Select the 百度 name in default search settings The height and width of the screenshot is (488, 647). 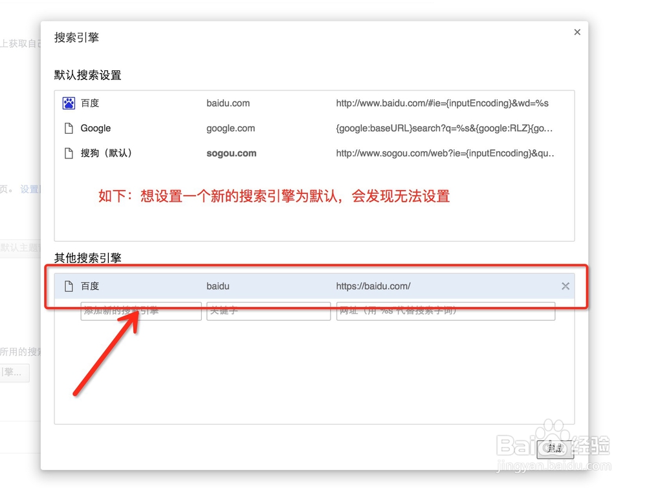coord(90,103)
